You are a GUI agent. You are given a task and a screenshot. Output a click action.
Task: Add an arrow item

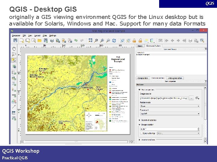coord(14,107)
